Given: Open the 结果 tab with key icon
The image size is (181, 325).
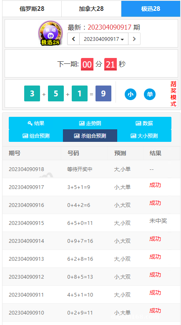Looking at the screenshot, I should 36,123.
